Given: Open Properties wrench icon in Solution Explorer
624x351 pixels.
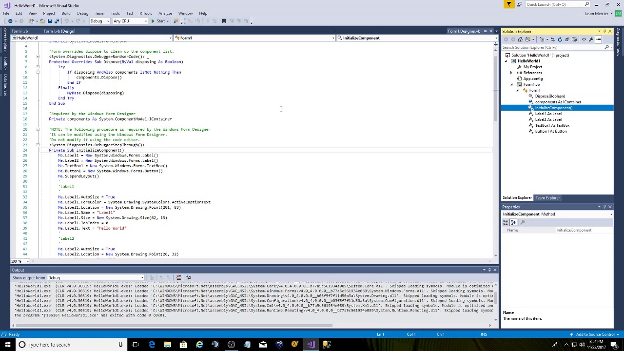Looking at the screenshot, I should tap(591, 39).
